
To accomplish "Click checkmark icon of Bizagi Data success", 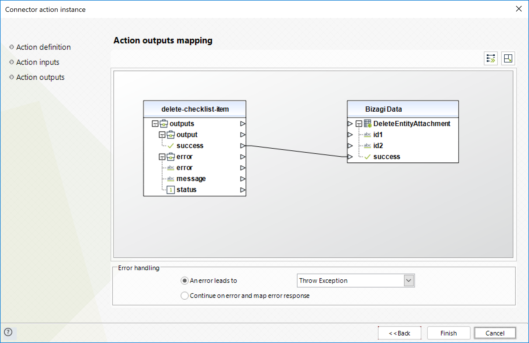I will click(x=368, y=156).
